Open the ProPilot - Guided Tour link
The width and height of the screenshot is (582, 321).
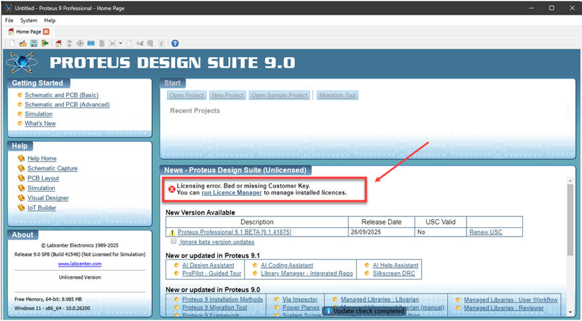click(212, 273)
